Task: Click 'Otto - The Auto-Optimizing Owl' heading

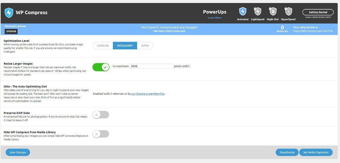Action: [x=25, y=86]
